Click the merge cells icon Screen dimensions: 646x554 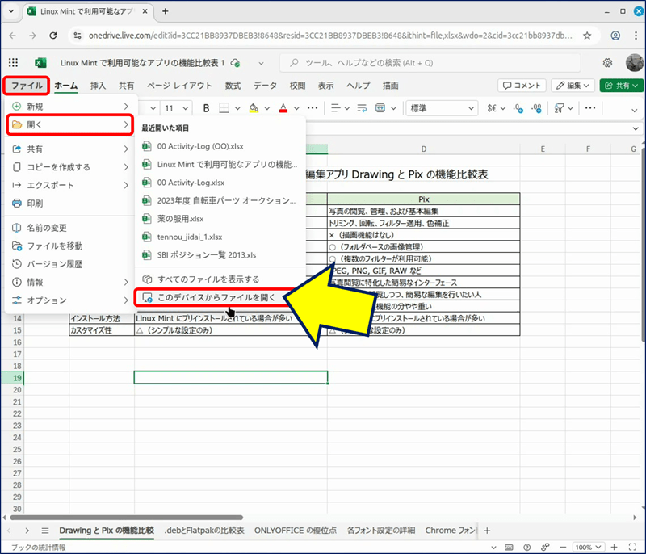coord(380,108)
